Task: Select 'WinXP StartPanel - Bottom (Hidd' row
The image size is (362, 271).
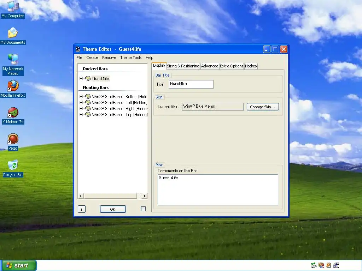Action: coord(119,97)
